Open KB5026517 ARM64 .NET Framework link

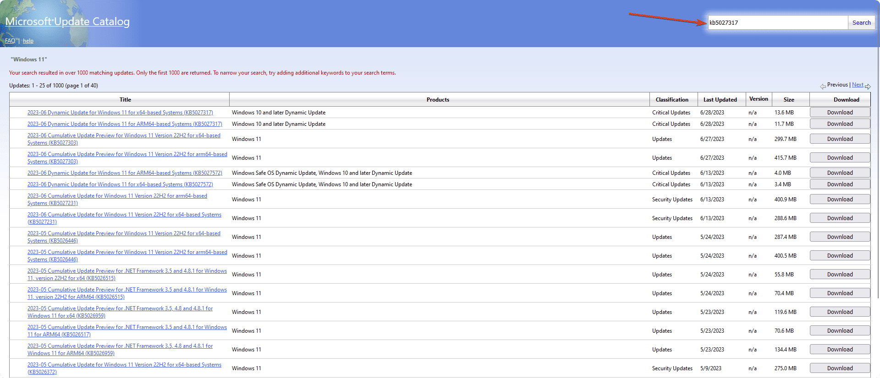tap(127, 331)
